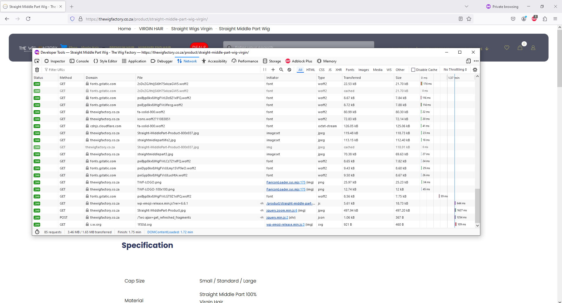Open extensions puzzle icon
Image resolution: width=562 pixels, height=303 pixels.
click(x=545, y=19)
